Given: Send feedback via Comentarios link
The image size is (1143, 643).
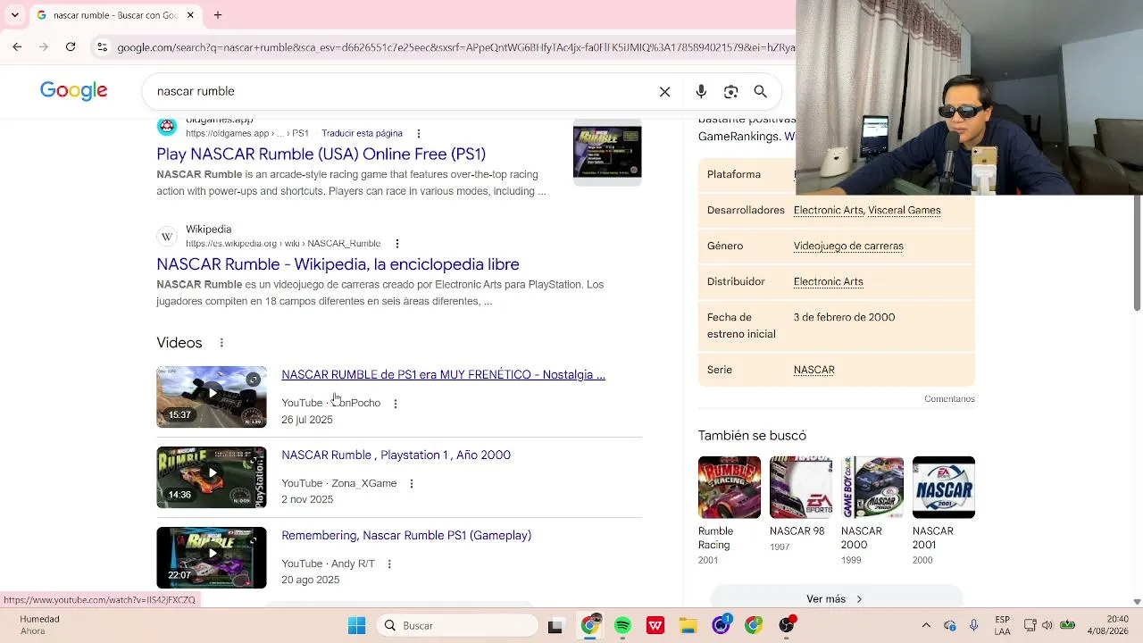Looking at the screenshot, I should pos(949,399).
